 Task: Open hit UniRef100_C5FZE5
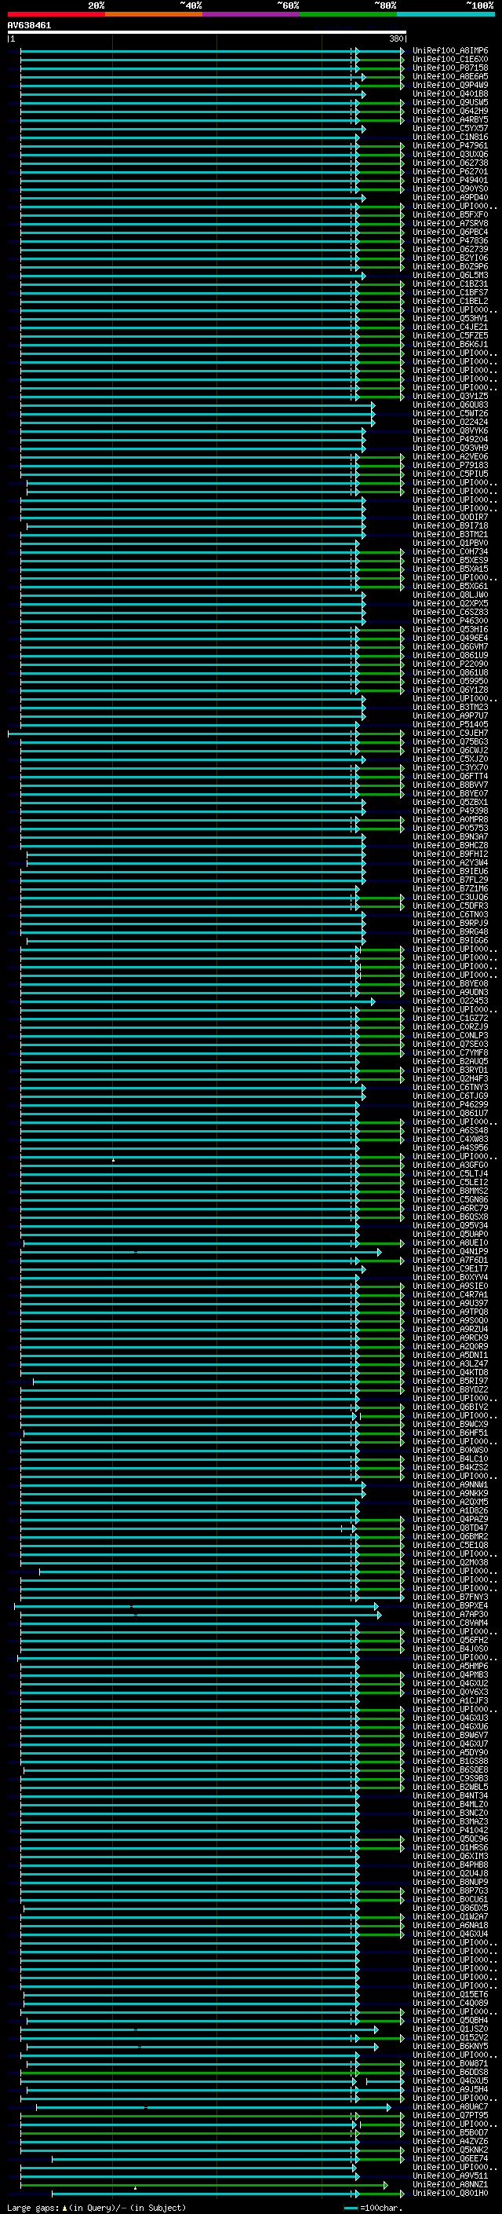(450, 335)
